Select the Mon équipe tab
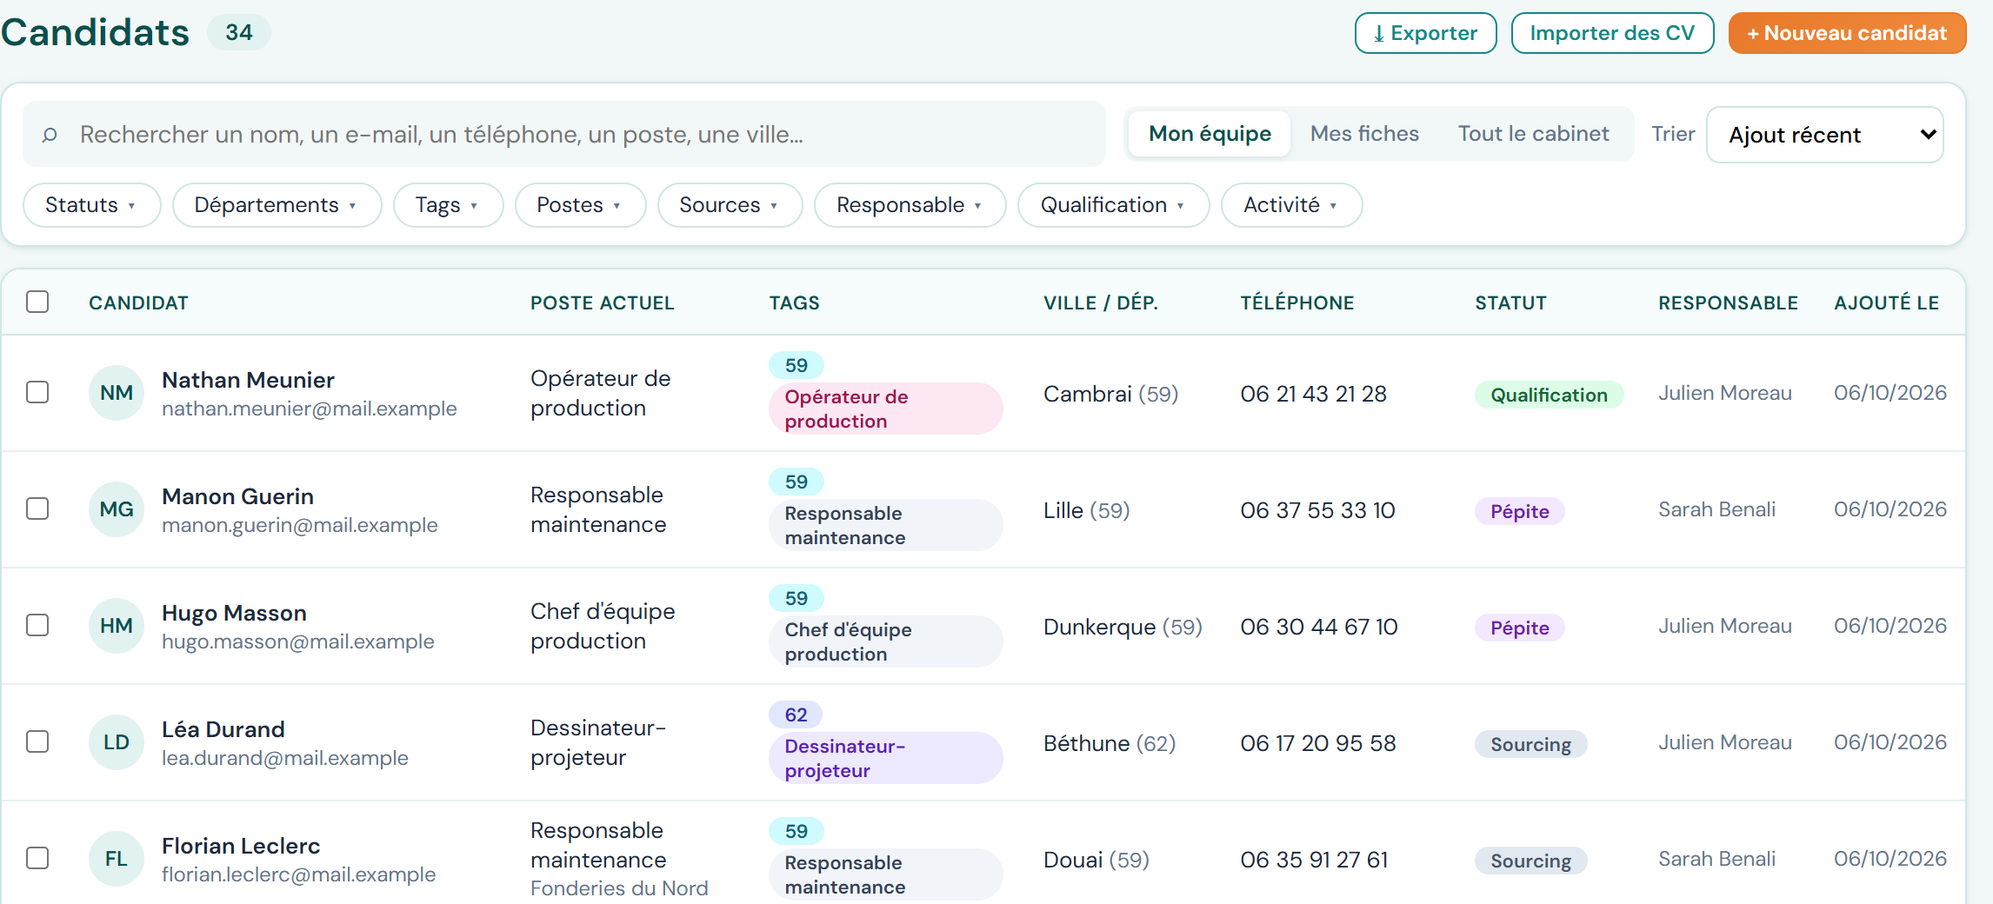The width and height of the screenshot is (1993, 904). [1210, 134]
